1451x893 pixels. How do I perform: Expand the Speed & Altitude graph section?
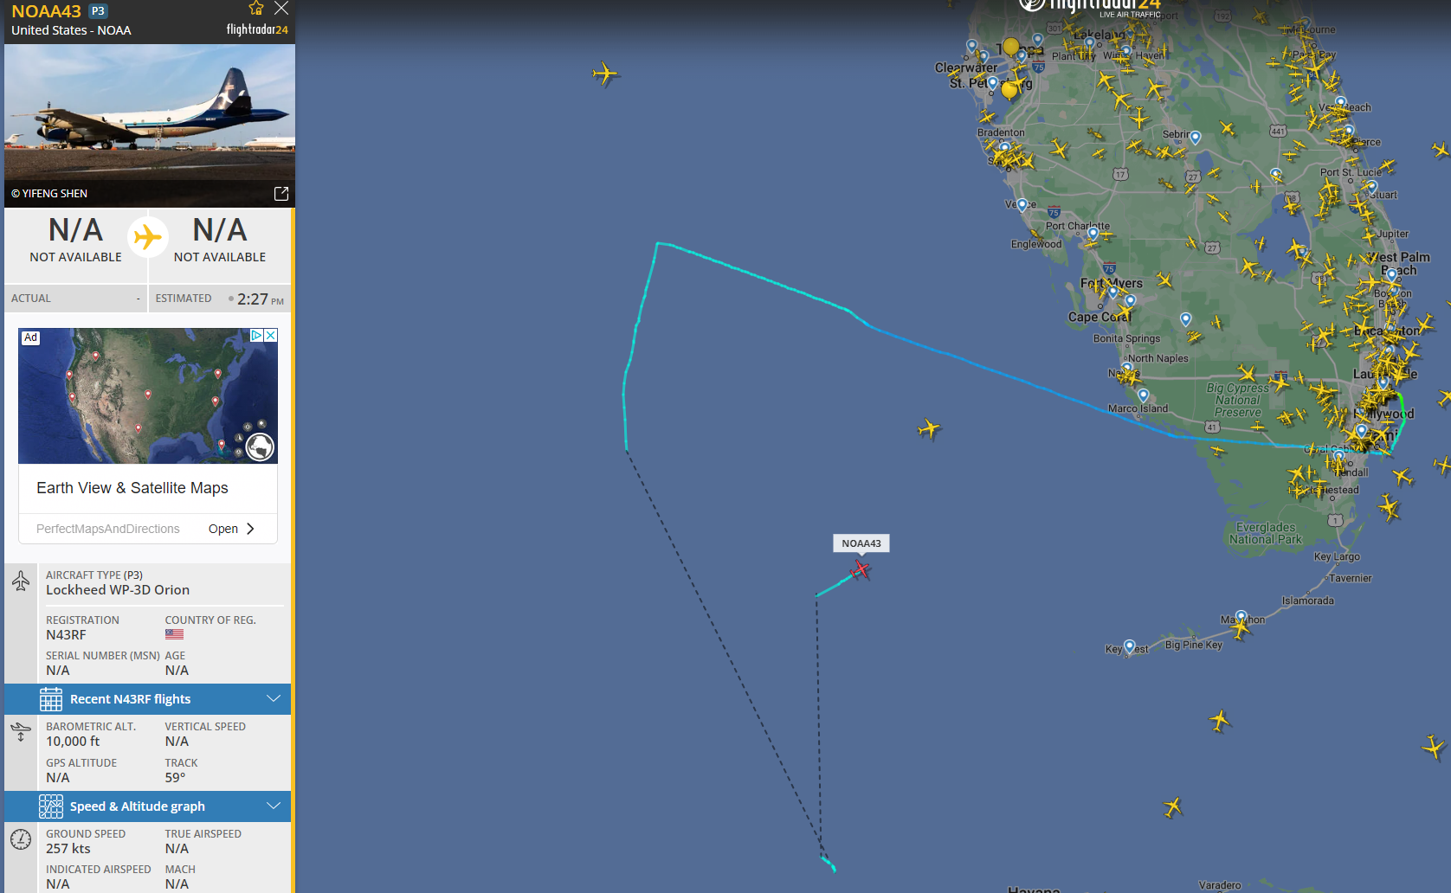(x=148, y=806)
